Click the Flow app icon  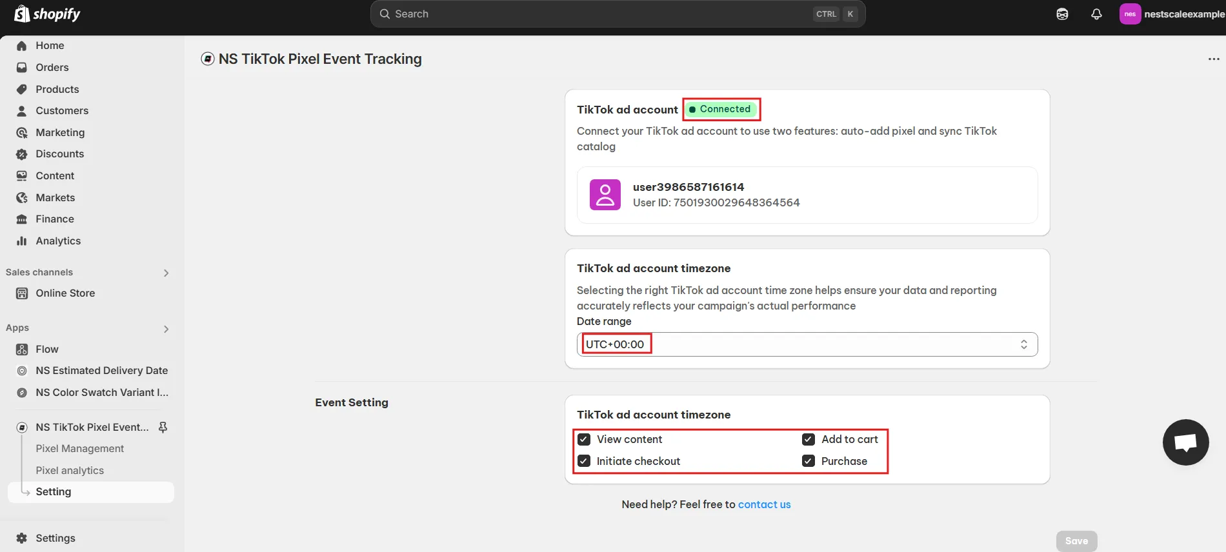click(x=22, y=350)
